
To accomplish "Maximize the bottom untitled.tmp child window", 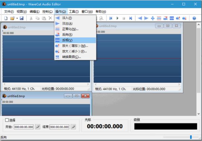I will pyautogui.click(x=77, y=96).
